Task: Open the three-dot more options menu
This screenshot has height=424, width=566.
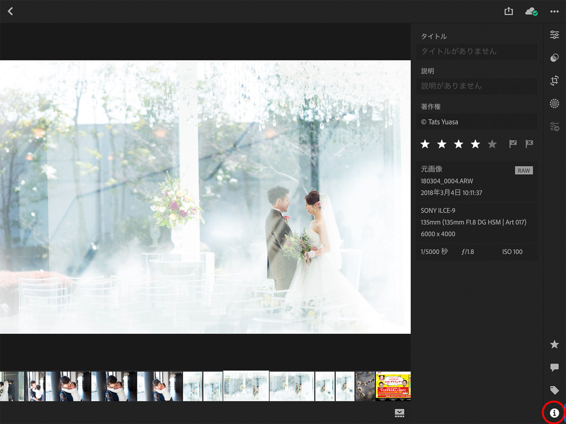Action: click(x=554, y=11)
